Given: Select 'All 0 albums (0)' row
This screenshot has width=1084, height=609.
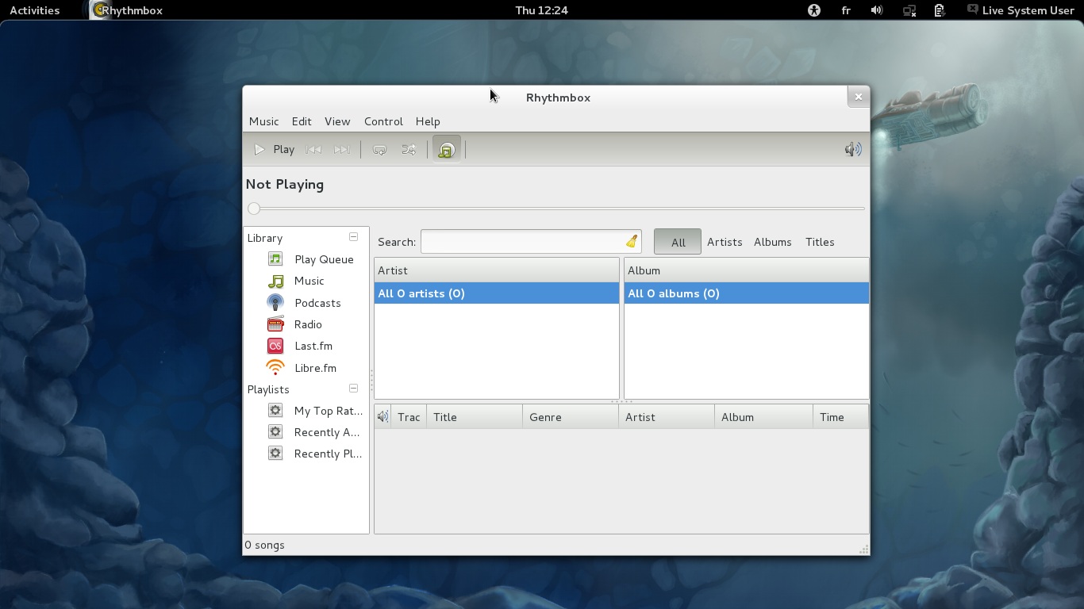Looking at the screenshot, I should pyautogui.click(x=747, y=293).
